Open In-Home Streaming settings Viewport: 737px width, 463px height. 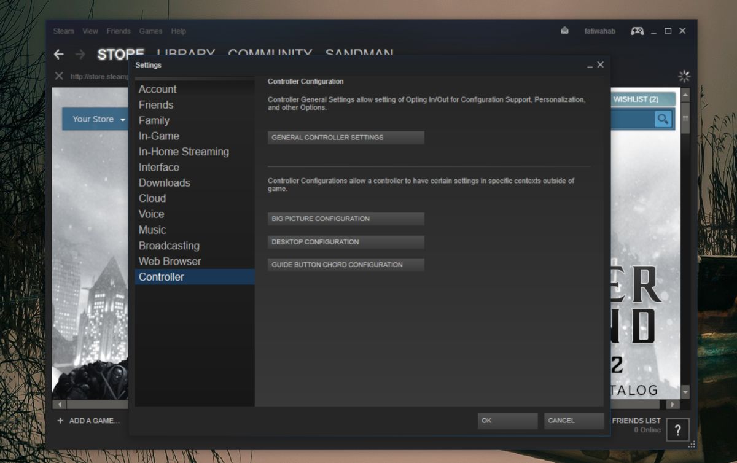coord(195,152)
